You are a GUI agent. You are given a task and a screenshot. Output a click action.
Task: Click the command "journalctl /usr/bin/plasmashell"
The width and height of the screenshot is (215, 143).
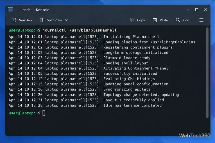[x=80, y=30]
